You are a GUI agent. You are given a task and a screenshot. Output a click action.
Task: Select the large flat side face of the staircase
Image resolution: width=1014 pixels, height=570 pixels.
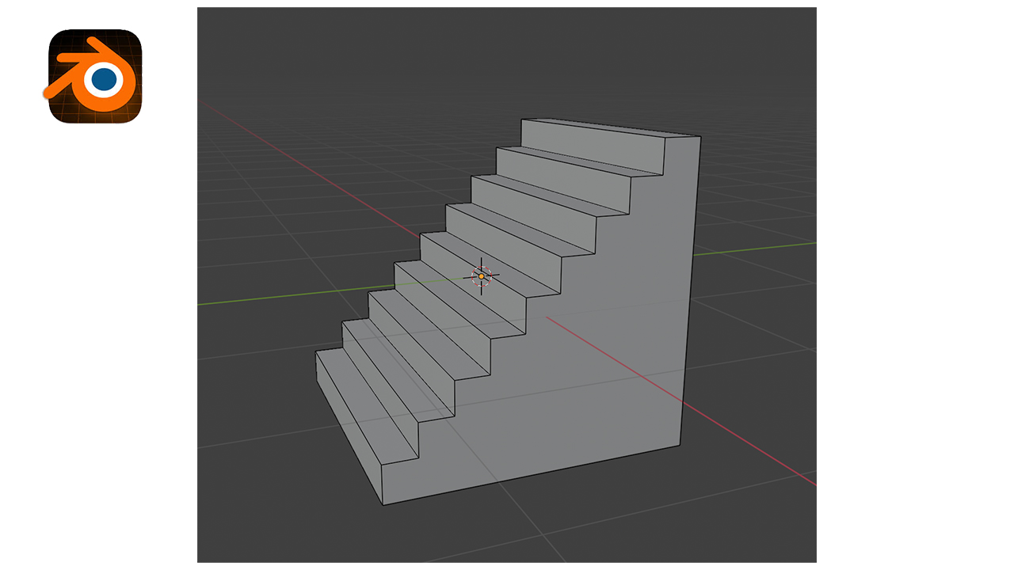(x=602, y=356)
